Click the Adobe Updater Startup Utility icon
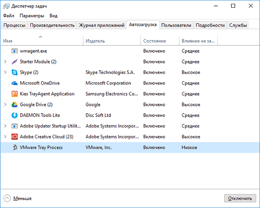Image resolution: width=260 pixels, height=208 pixels. point(14,126)
